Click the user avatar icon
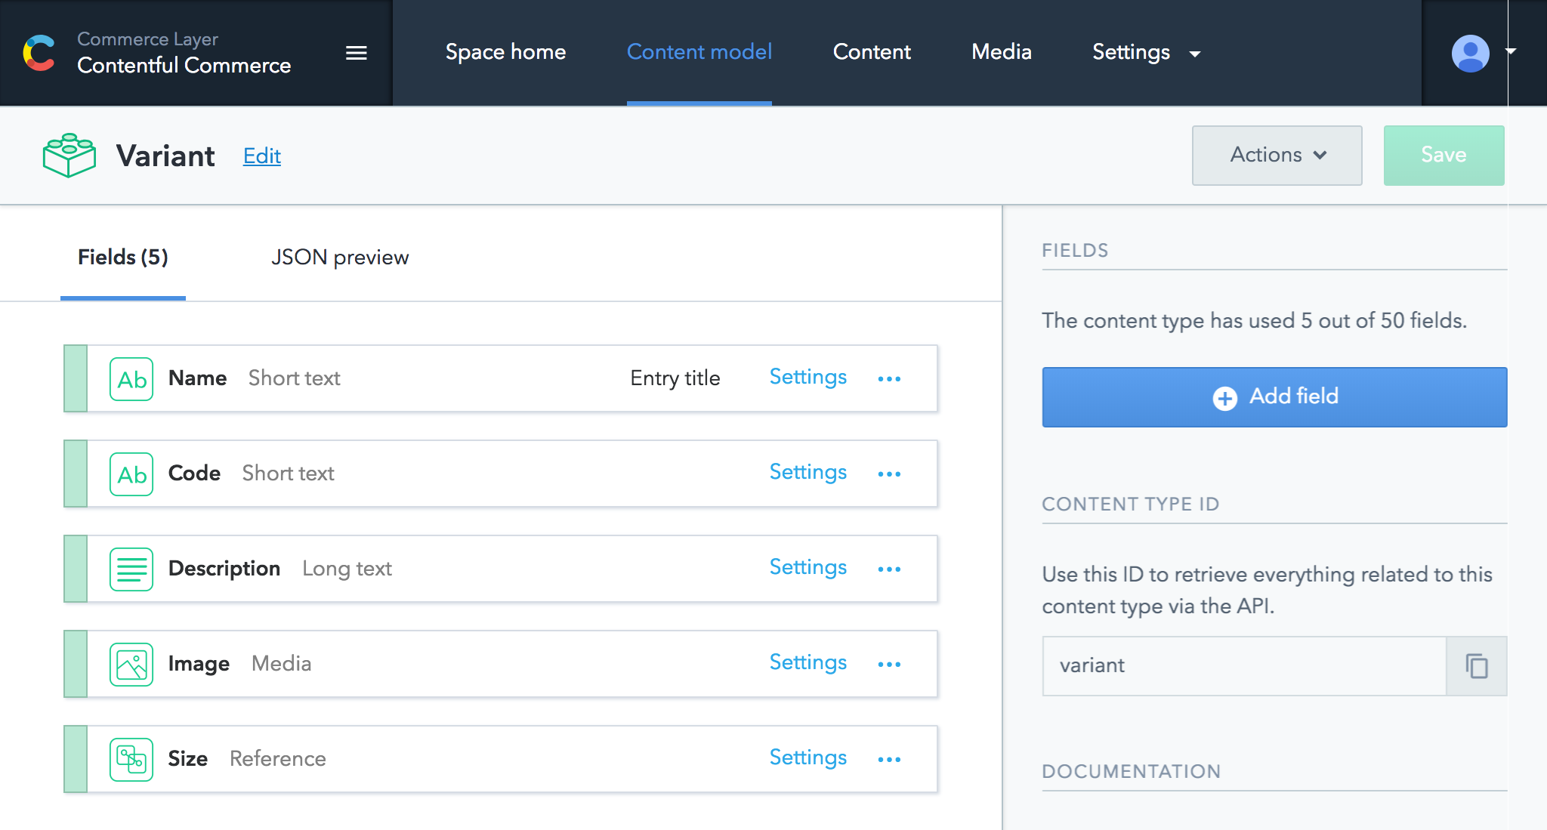 [x=1469, y=53]
